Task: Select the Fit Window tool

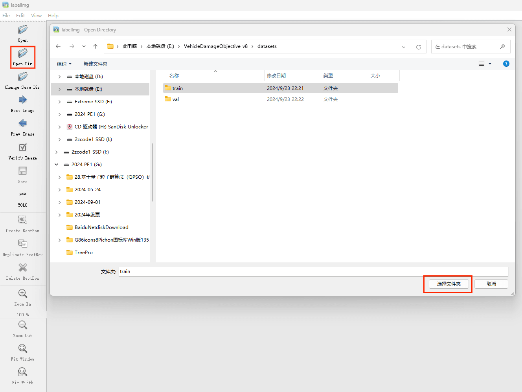Action: [x=23, y=349]
